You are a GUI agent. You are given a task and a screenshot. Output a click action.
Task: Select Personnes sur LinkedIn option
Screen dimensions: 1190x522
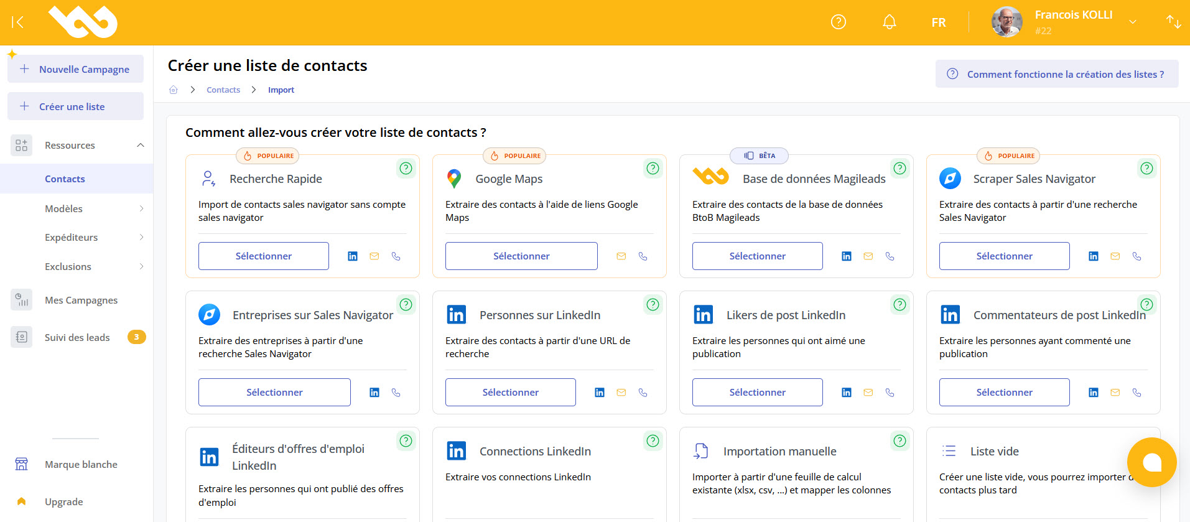(511, 392)
